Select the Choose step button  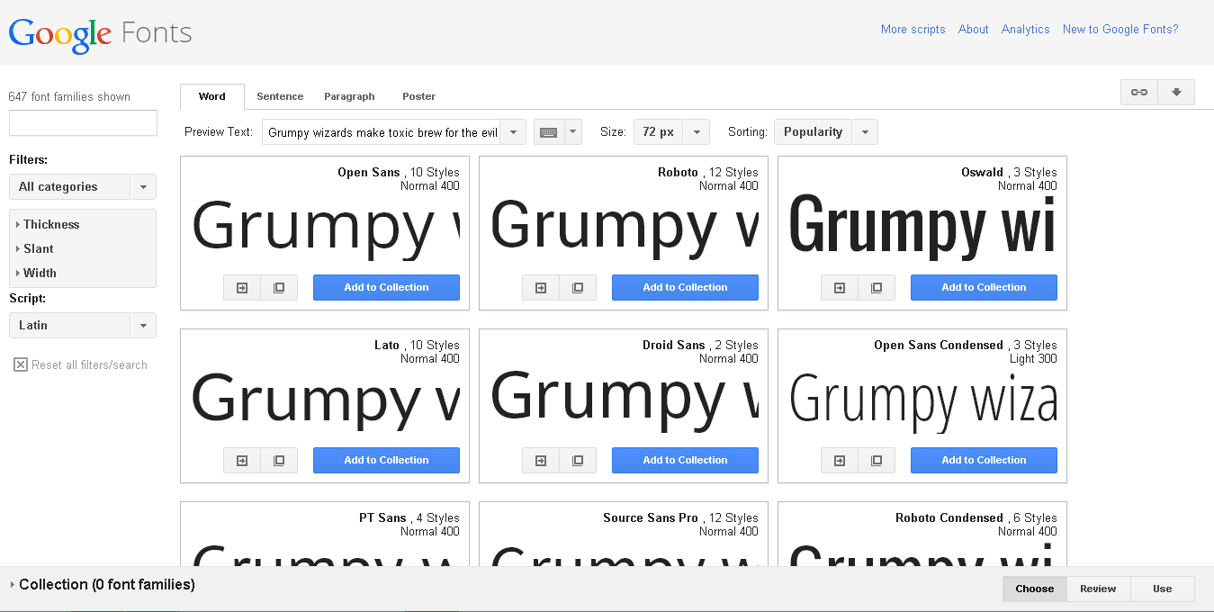1035,589
